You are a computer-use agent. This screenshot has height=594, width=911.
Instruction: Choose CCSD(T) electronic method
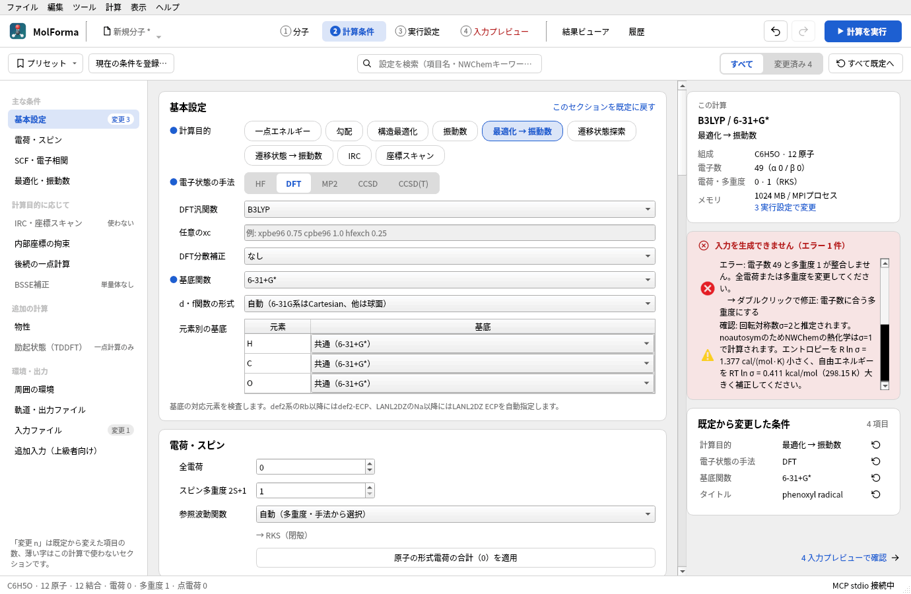coord(413,183)
